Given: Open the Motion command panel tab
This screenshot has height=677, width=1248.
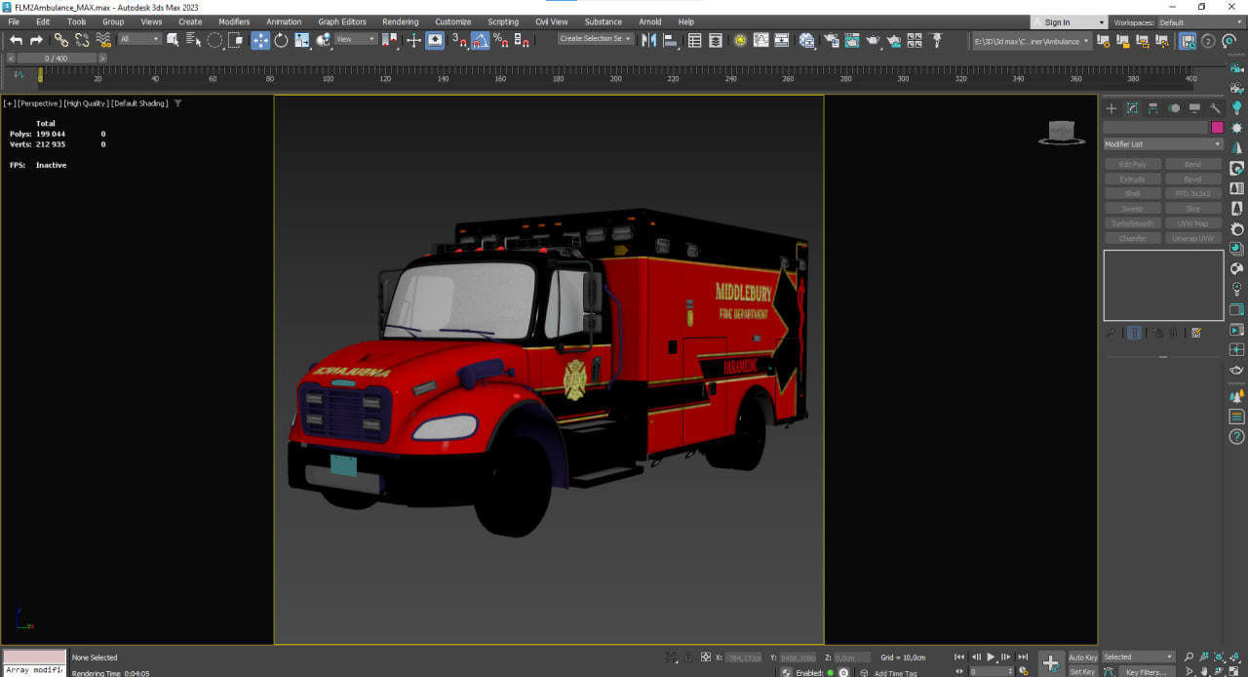Looking at the screenshot, I should (x=1174, y=108).
